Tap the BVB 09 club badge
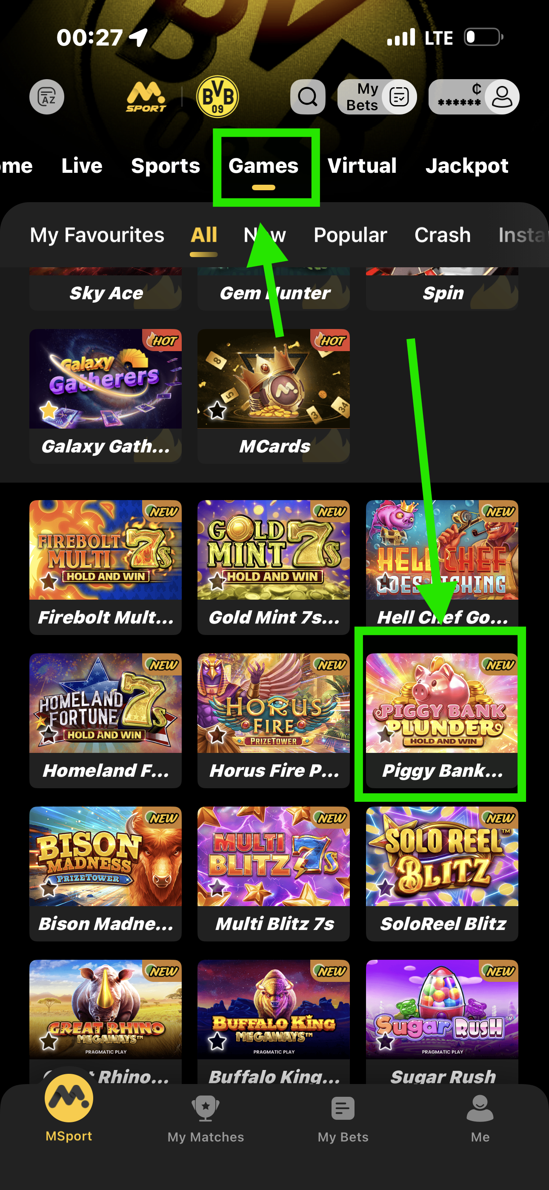Image resolution: width=549 pixels, height=1190 pixels. pyautogui.click(x=217, y=97)
